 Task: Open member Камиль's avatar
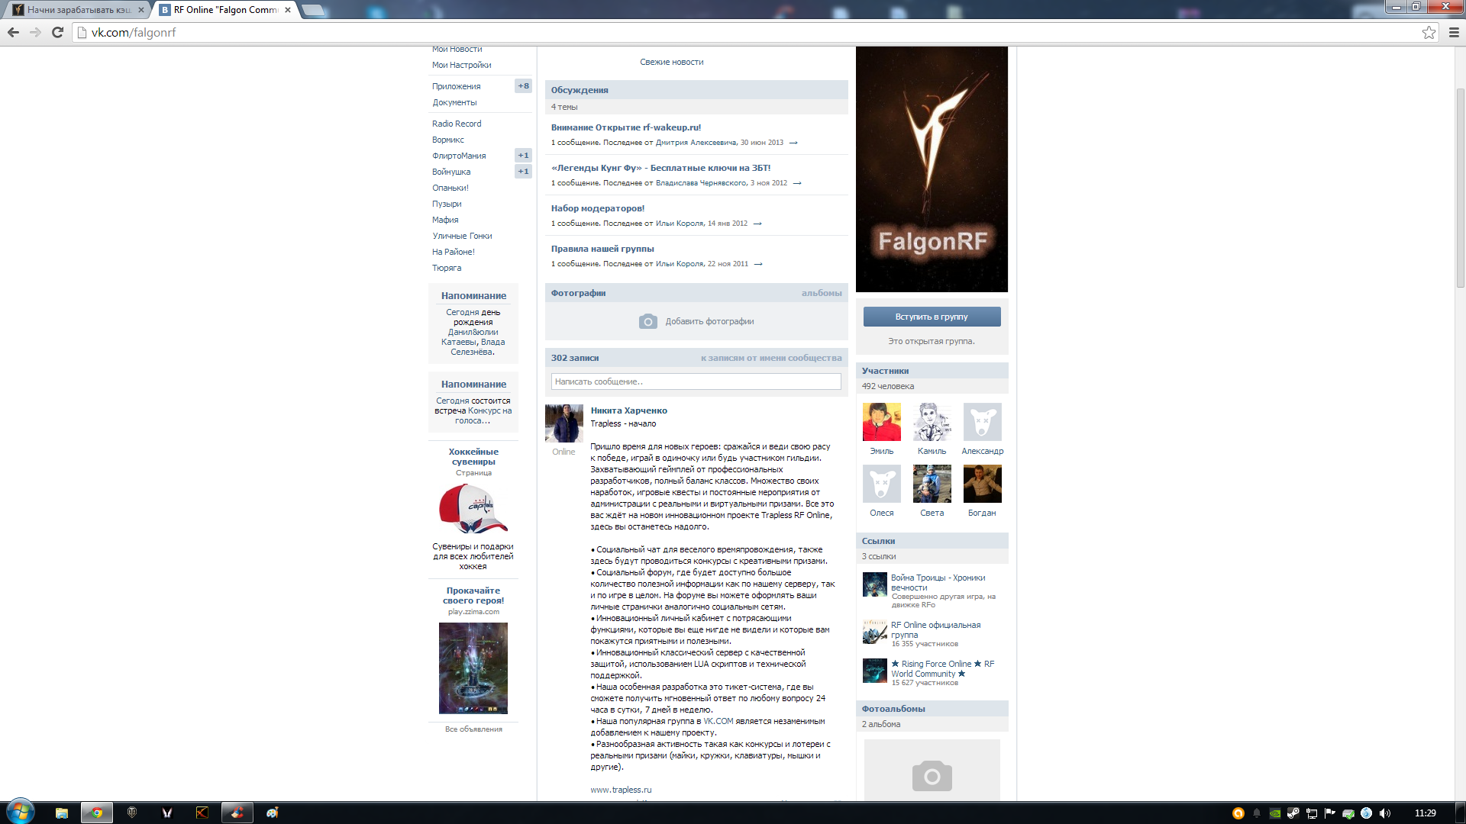point(932,422)
